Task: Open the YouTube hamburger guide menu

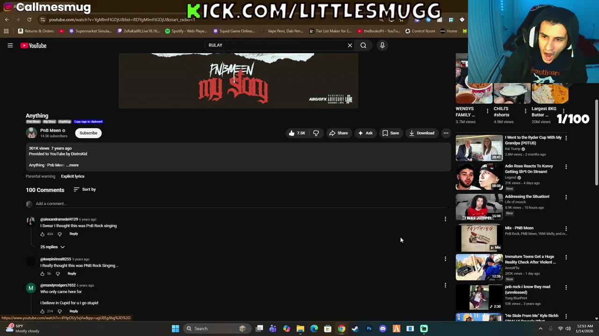Action: [10, 45]
